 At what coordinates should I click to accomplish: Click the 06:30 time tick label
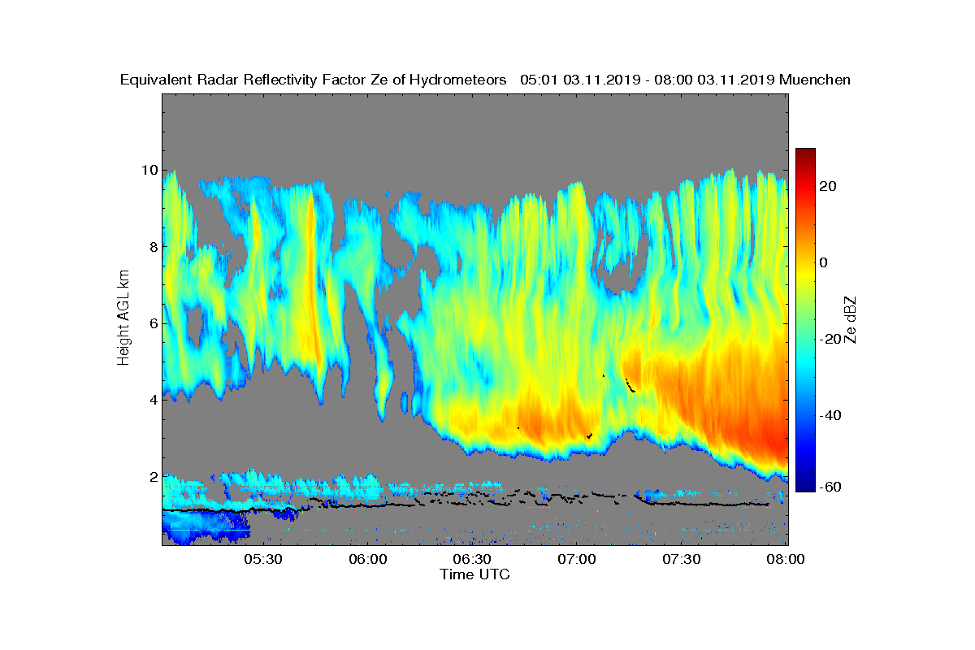[x=472, y=560]
